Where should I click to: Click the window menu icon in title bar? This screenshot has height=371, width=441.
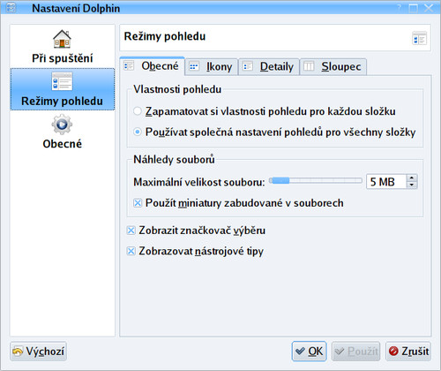[11, 7]
